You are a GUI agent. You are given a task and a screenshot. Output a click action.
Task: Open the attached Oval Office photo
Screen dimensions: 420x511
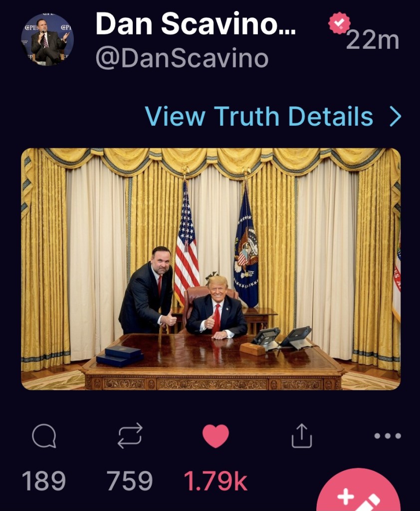[x=211, y=269]
